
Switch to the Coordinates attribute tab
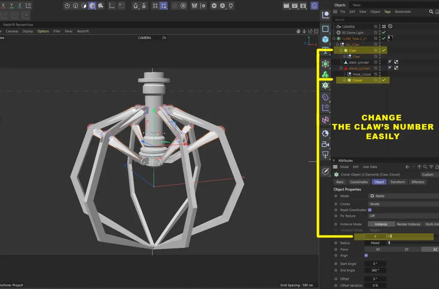point(359,182)
